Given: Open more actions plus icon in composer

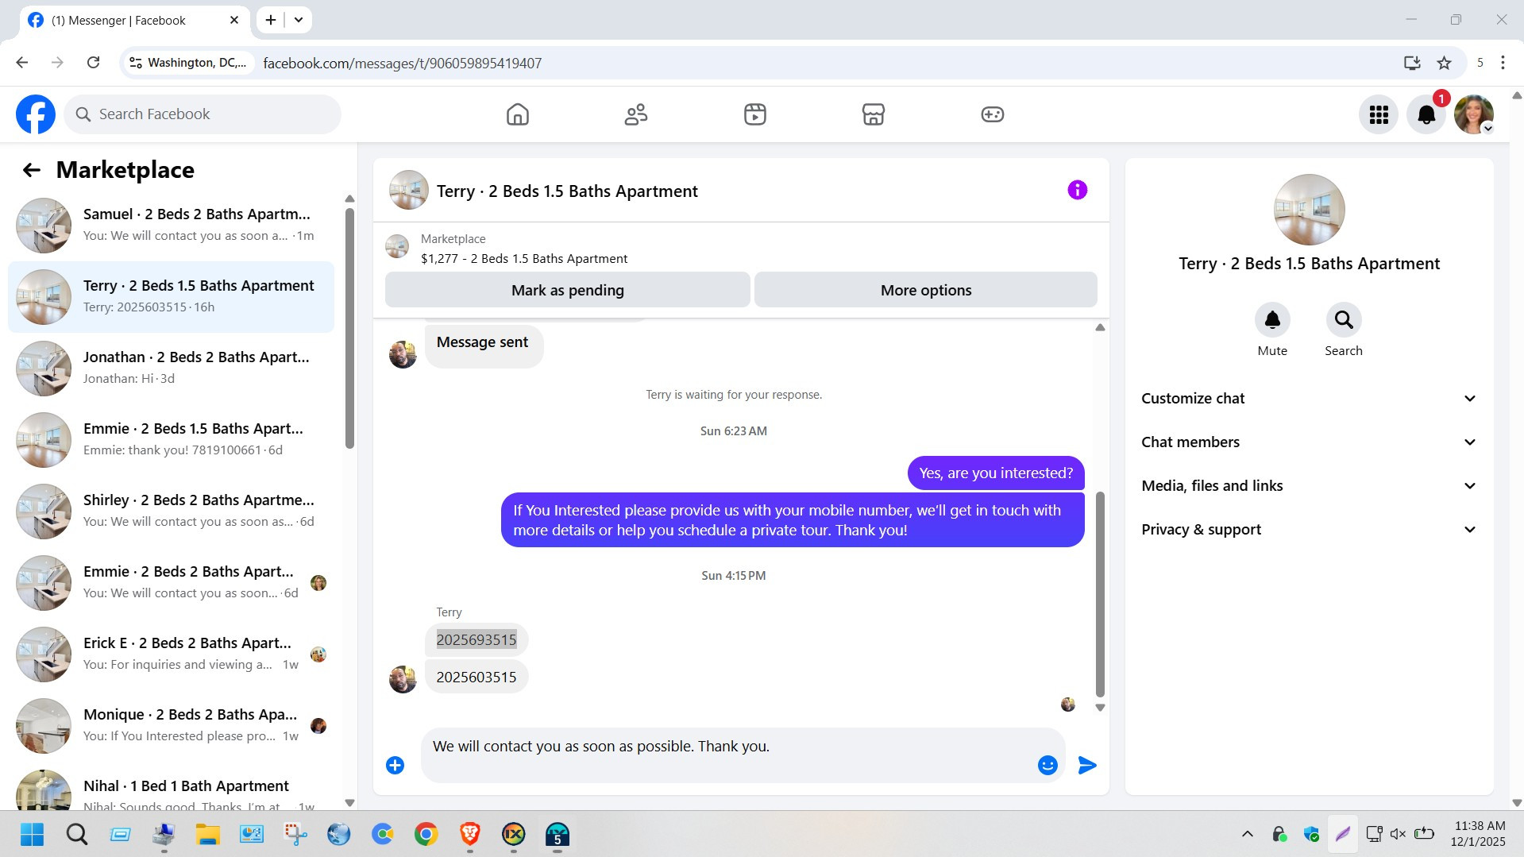Looking at the screenshot, I should (395, 765).
